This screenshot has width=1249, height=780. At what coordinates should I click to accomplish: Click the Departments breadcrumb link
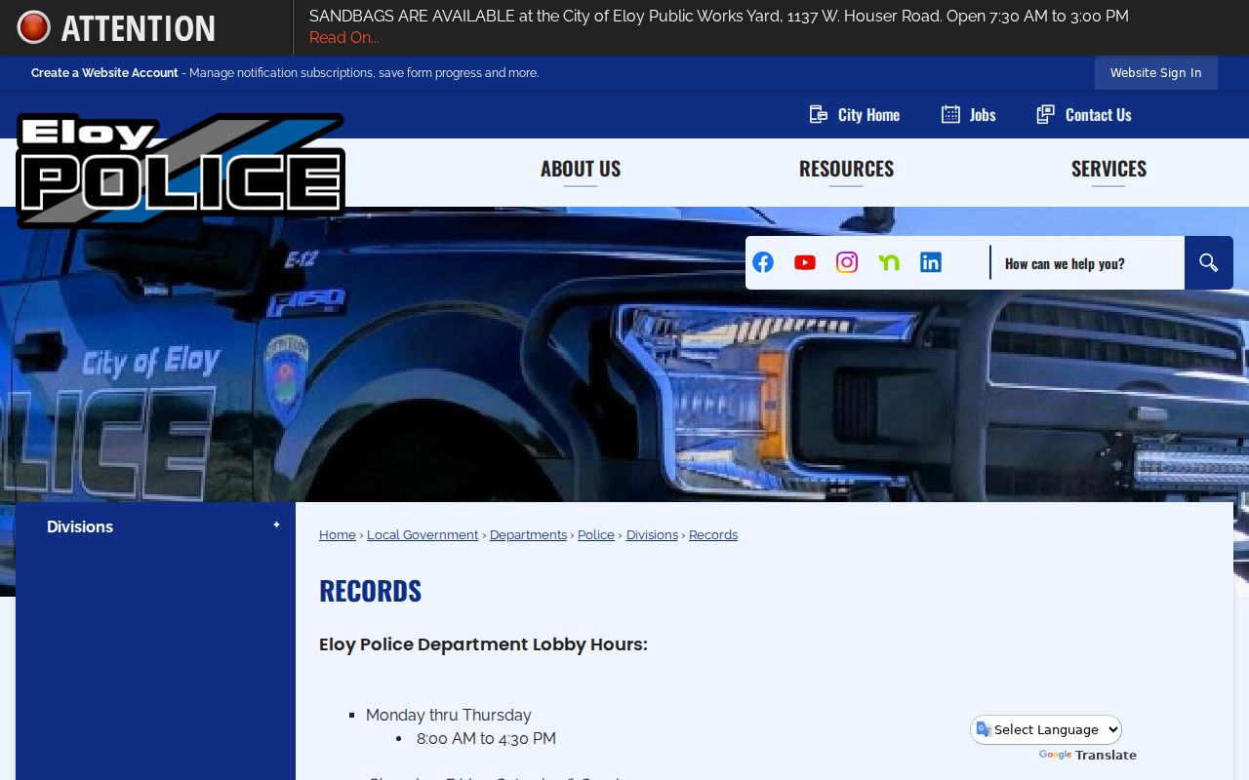point(528,535)
